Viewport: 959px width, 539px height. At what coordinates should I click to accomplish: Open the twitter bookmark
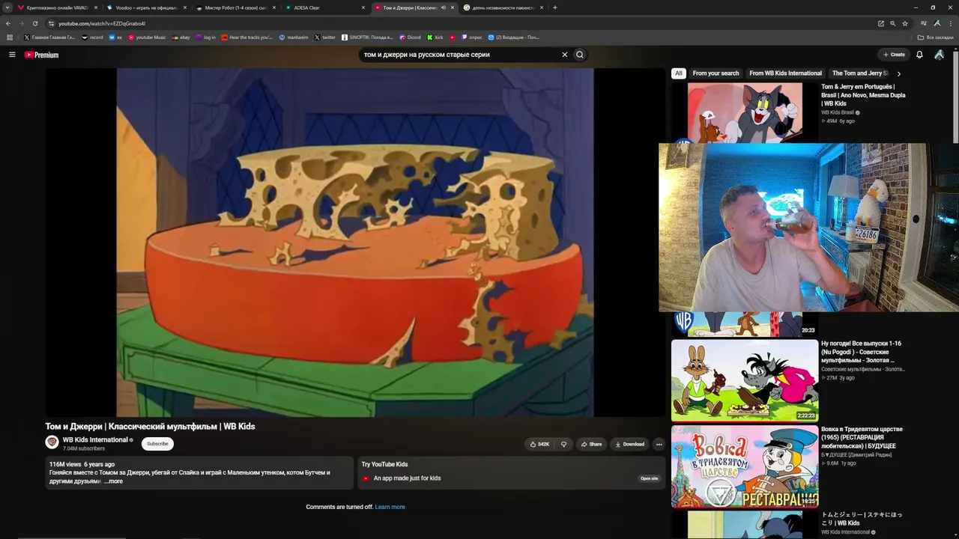(325, 37)
